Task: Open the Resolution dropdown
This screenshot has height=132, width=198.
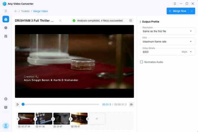Action: coord(167,31)
